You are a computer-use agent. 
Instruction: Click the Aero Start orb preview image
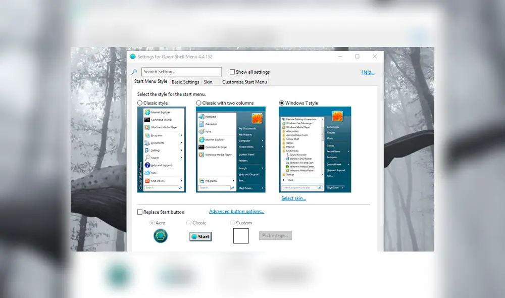pyautogui.click(x=160, y=235)
